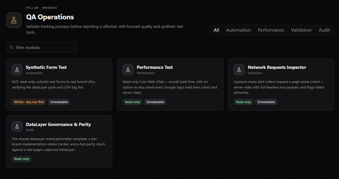Click 'The shared dataLayer event/parameter template' description
The width and height of the screenshot is (339, 179).
(x=59, y=144)
